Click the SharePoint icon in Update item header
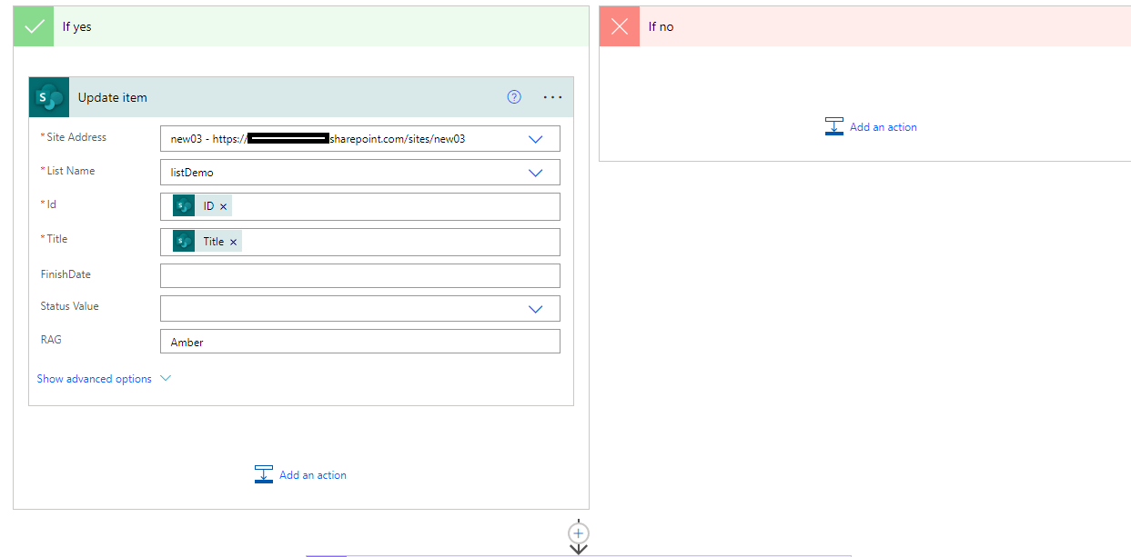 click(49, 97)
